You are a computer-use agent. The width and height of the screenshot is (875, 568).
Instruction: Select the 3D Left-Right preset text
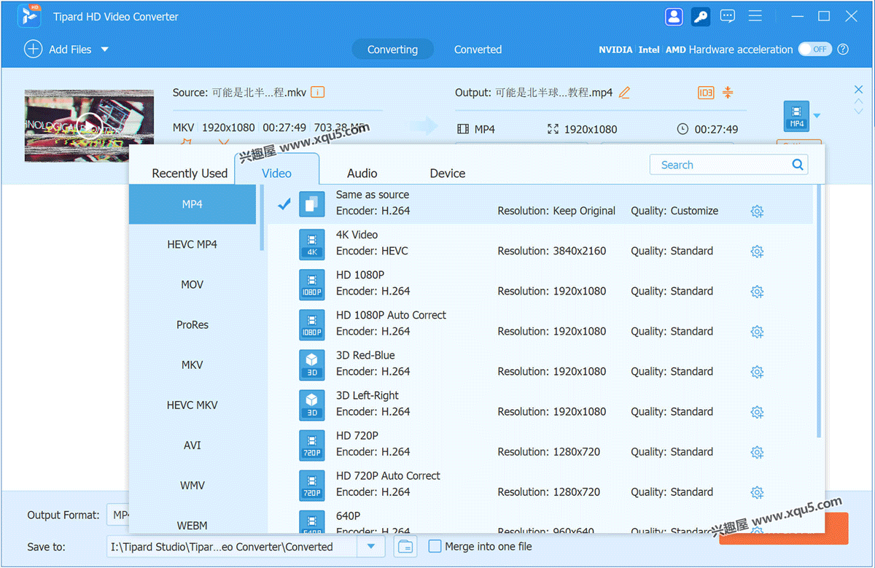(x=367, y=395)
